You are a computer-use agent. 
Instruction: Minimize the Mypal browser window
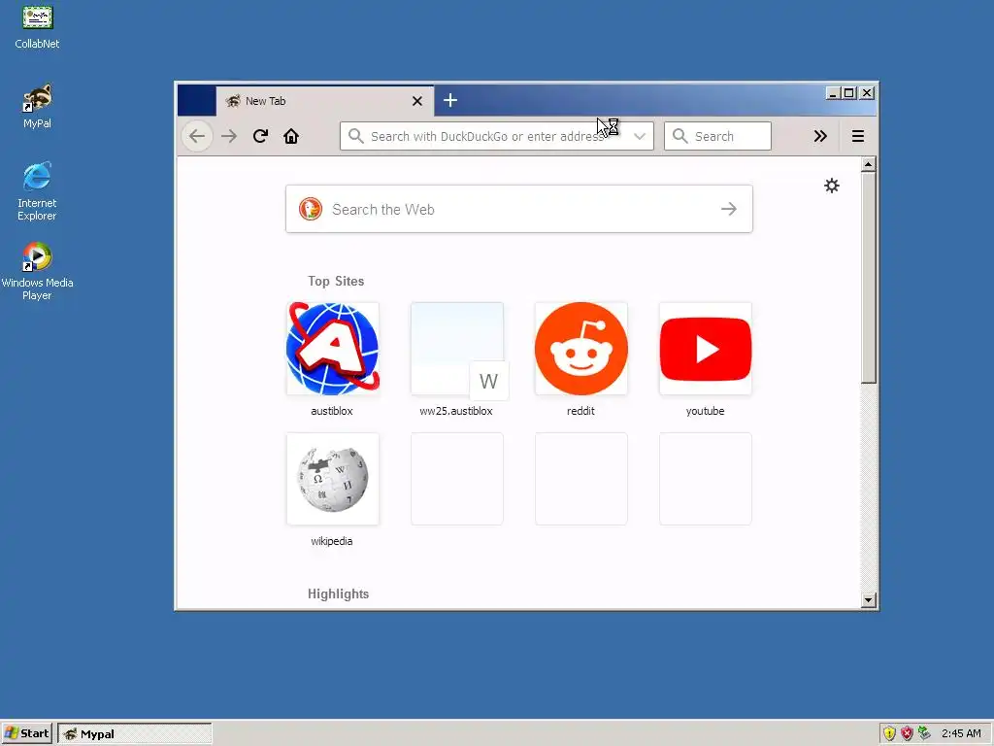point(833,93)
